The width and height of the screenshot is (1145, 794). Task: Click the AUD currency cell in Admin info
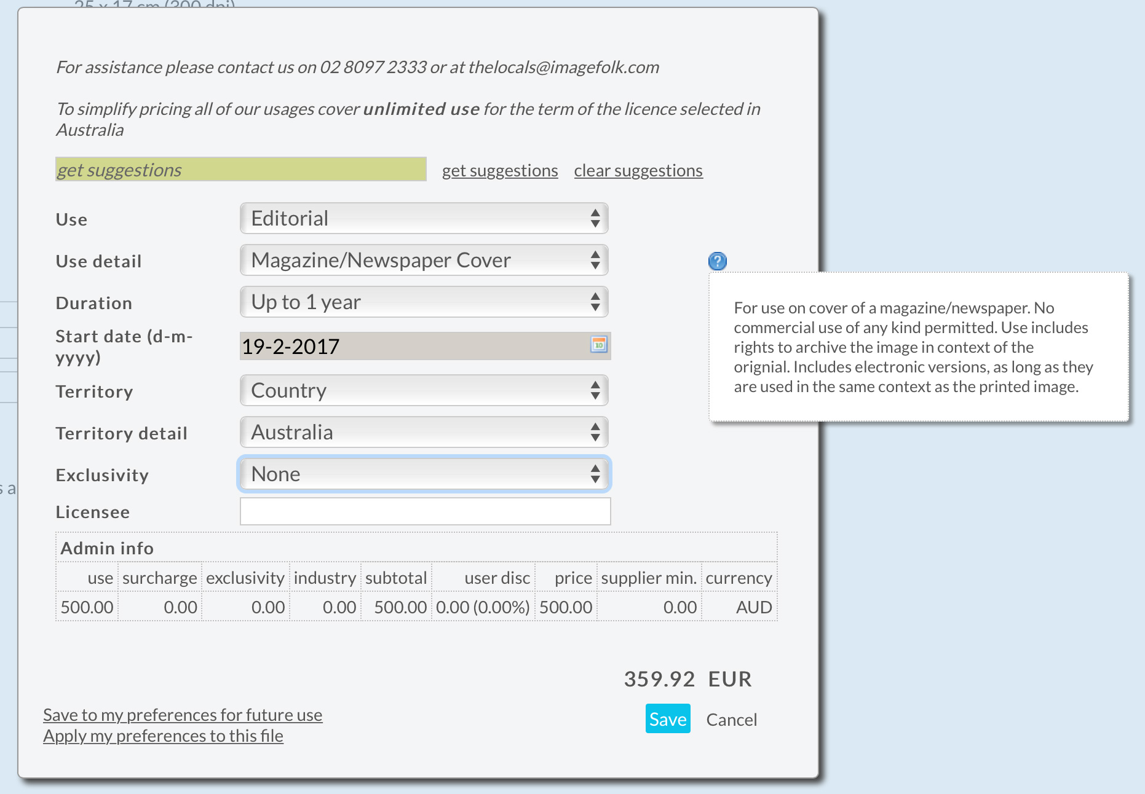[x=740, y=607]
